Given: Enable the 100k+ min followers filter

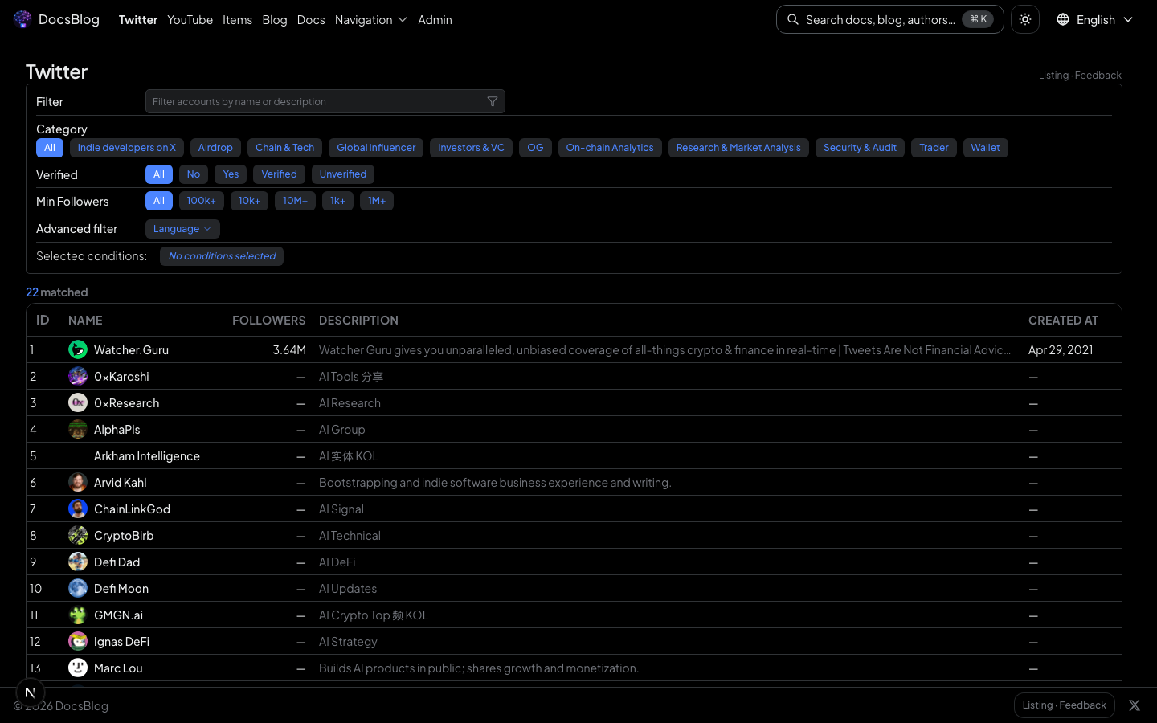Looking at the screenshot, I should click(201, 201).
